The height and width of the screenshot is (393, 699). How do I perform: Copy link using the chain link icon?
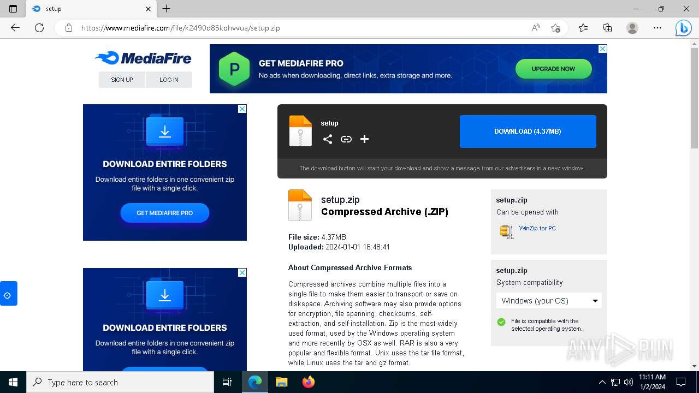click(346, 139)
